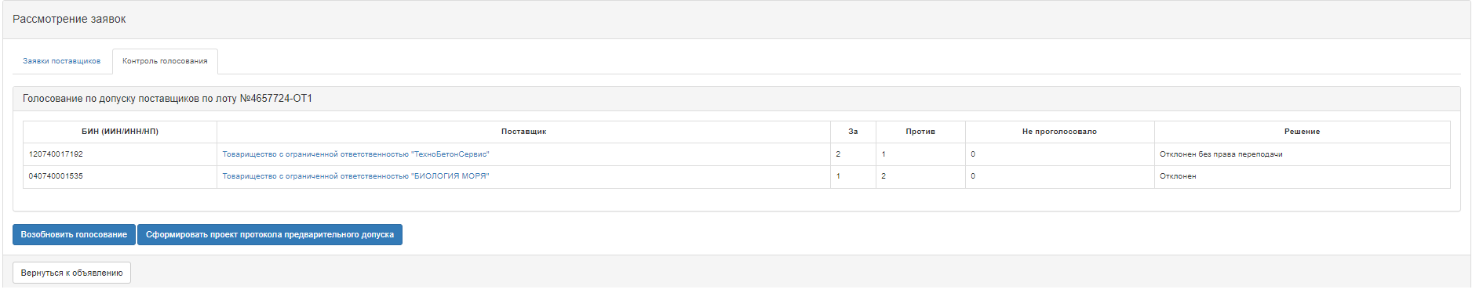
Task: Click the Рассмотрение заявок page title
Action: pyautogui.click(x=69, y=19)
